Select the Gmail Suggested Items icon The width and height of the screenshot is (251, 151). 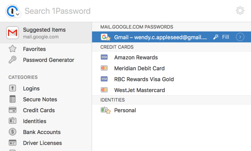pyautogui.click(x=13, y=33)
